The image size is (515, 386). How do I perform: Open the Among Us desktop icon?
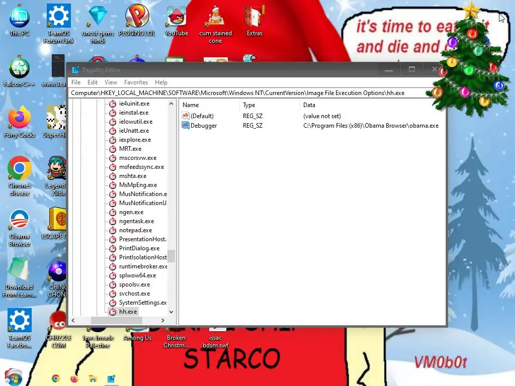137,335
